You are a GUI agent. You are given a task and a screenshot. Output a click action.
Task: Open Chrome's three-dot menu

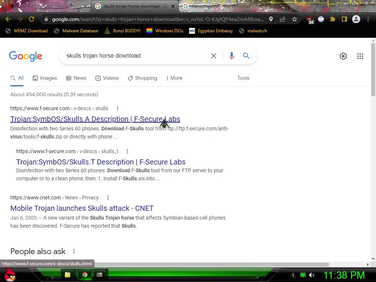coord(368,19)
